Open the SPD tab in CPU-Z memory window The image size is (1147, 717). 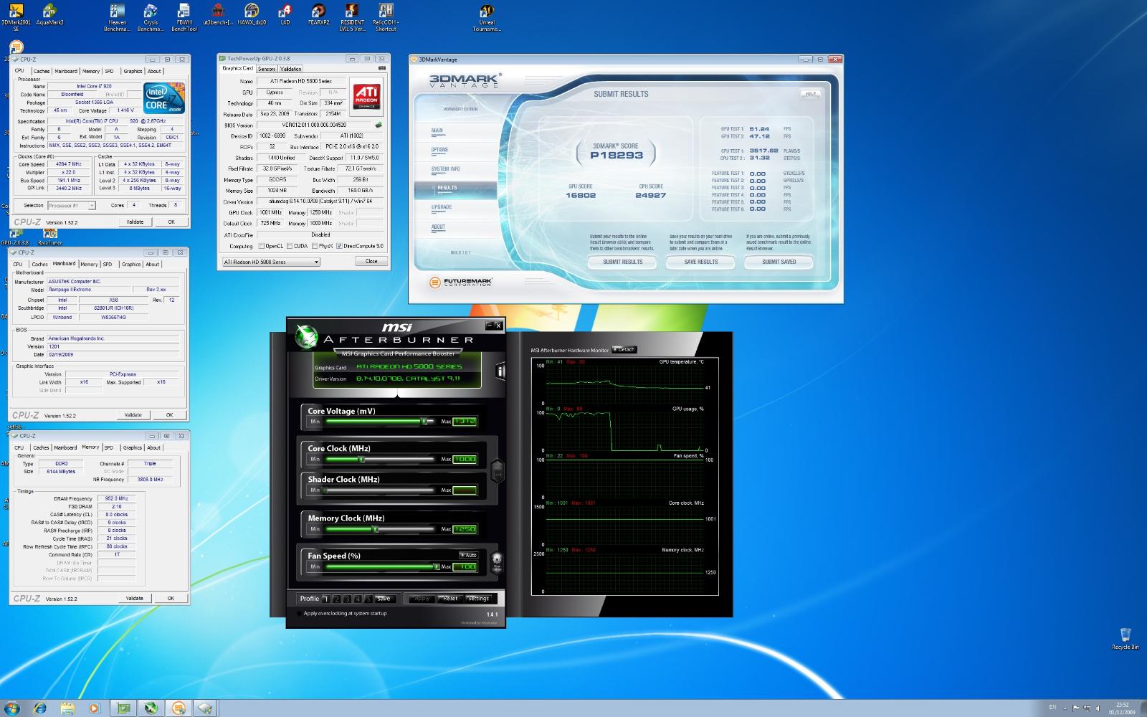[x=108, y=447]
